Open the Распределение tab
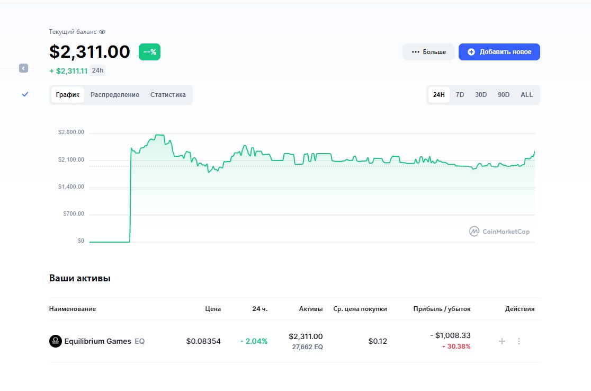The height and width of the screenshot is (391, 591). point(114,95)
